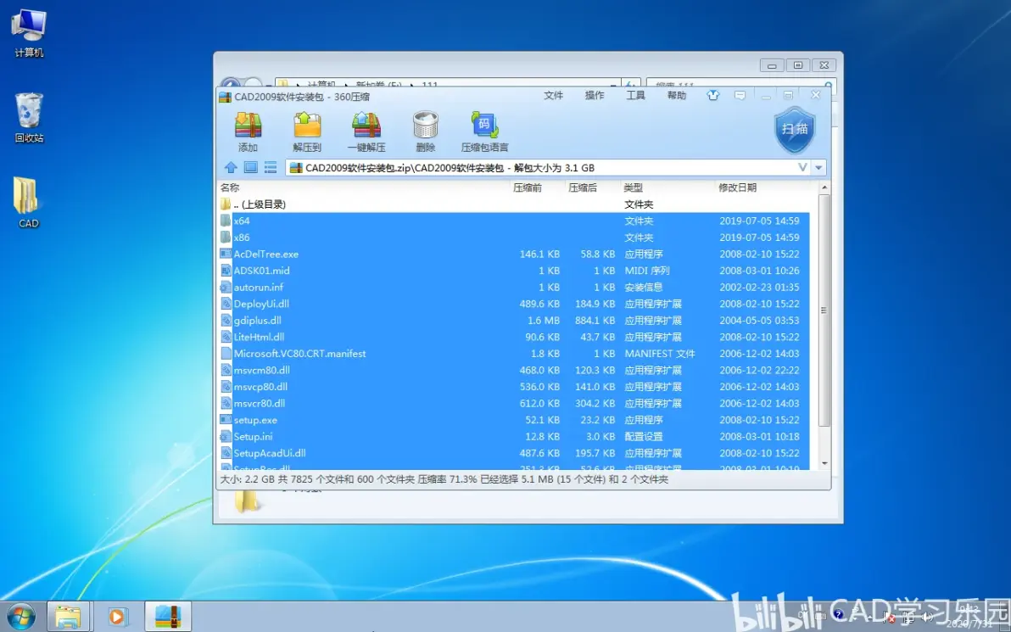Click the status bar size summary text
The width and height of the screenshot is (1011, 632).
click(444, 479)
